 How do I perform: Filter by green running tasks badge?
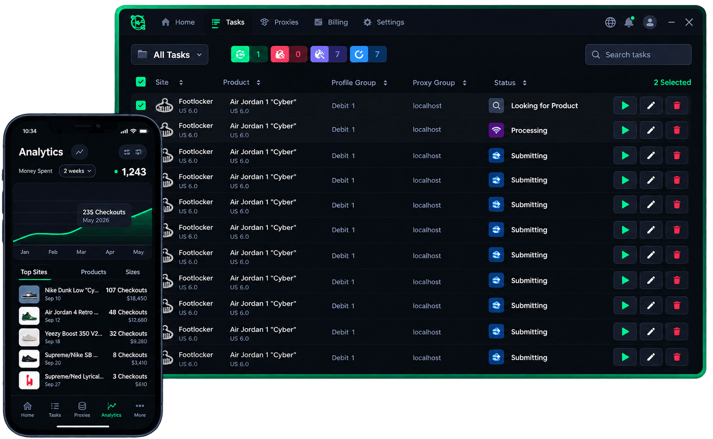point(249,54)
